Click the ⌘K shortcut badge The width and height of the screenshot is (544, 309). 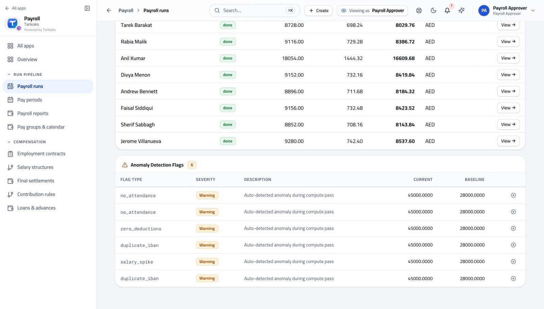pos(290,11)
